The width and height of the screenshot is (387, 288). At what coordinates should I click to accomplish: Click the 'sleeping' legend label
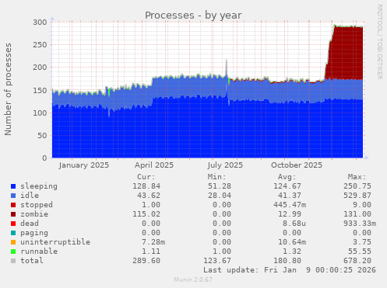coord(39,186)
